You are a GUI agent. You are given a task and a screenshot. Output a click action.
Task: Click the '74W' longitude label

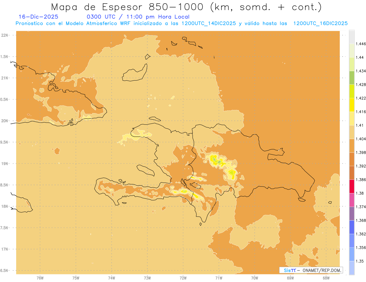pyautogui.click(x=112, y=278)
